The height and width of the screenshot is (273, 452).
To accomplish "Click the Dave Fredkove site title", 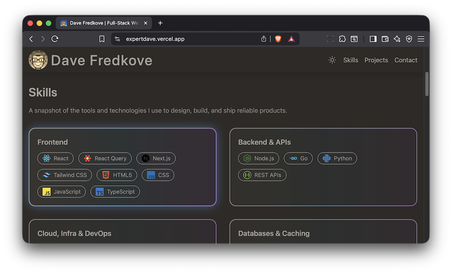I will click(x=102, y=60).
